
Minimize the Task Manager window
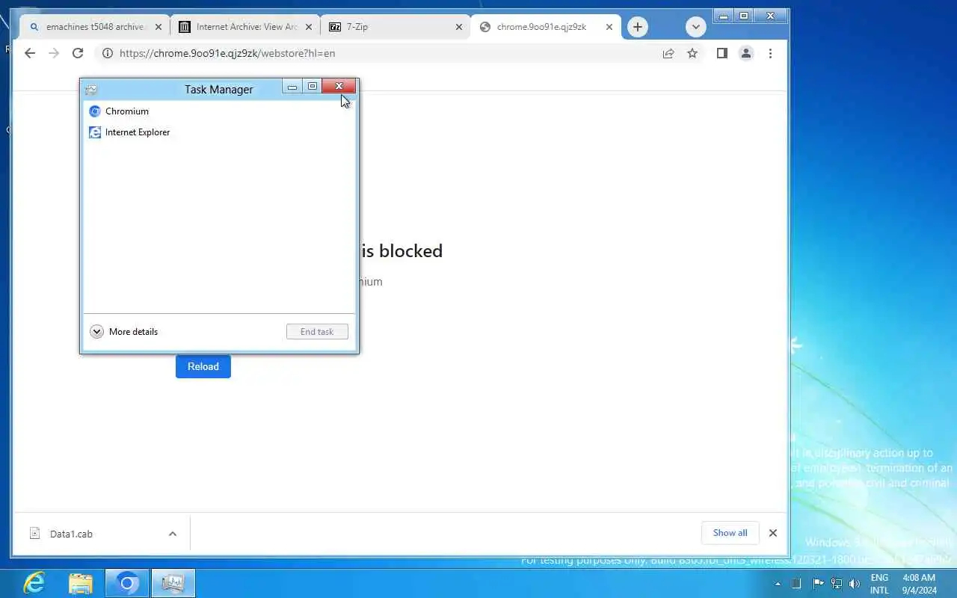click(292, 86)
